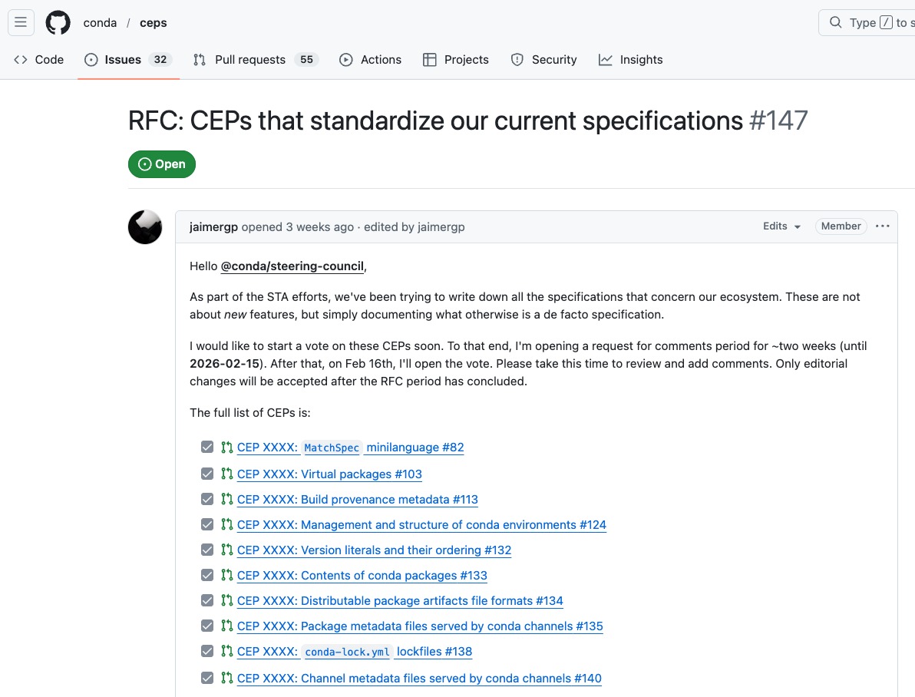Click the green Open status badge
Viewport: 915px width, 697px height.
tap(162, 164)
